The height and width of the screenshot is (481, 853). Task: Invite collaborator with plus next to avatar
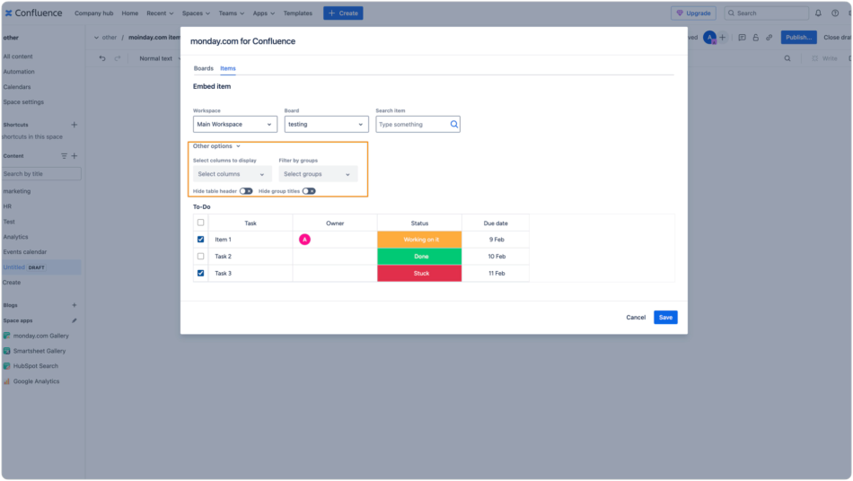click(723, 38)
